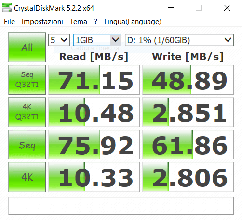242x220 pixels.
Task: Select the 10.48 4K Q32T1 read result
Action: pos(94,112)
